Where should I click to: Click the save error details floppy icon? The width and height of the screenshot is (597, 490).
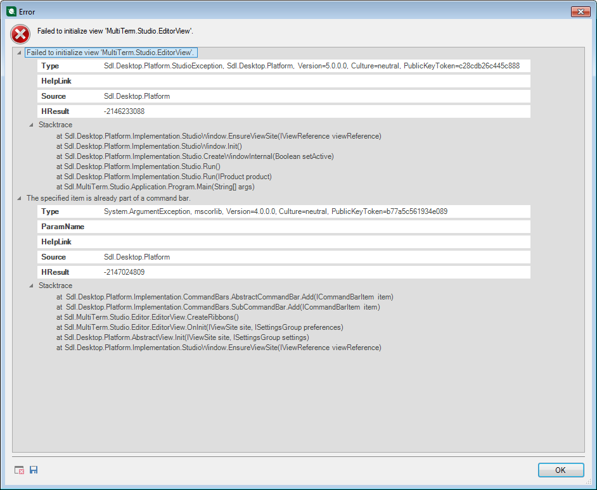click(x=34, y=470)
